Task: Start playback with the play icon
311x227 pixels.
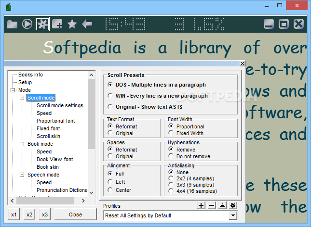Action: tap(27, 24)
